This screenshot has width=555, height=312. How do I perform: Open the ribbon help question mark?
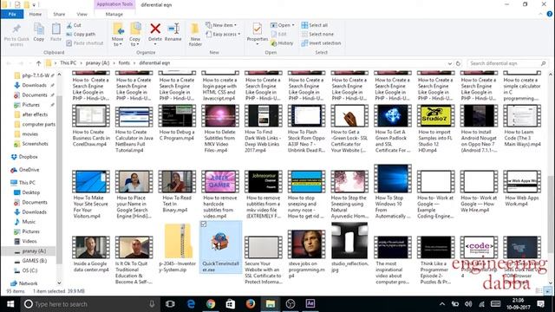[x=550, y=14]
